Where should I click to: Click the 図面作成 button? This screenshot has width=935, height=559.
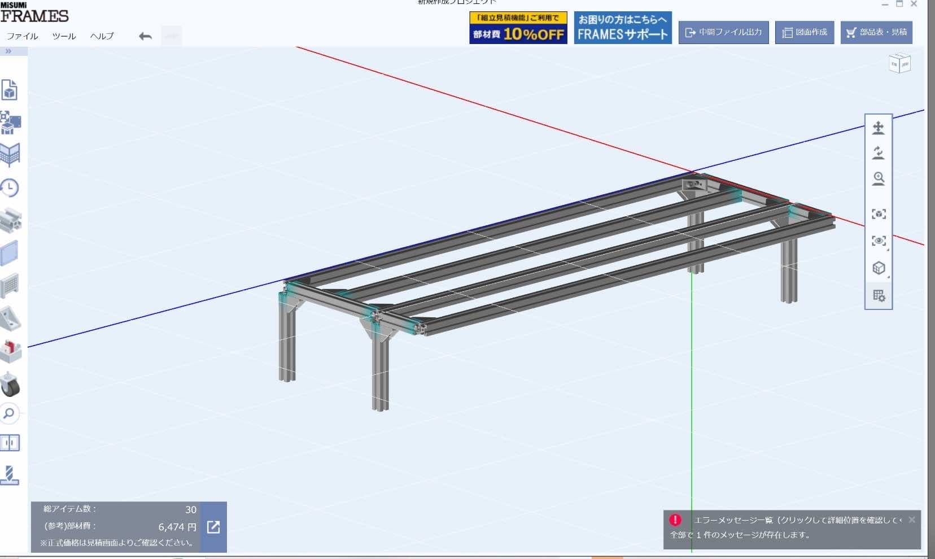pyautogui.click(x=804, y=32)
